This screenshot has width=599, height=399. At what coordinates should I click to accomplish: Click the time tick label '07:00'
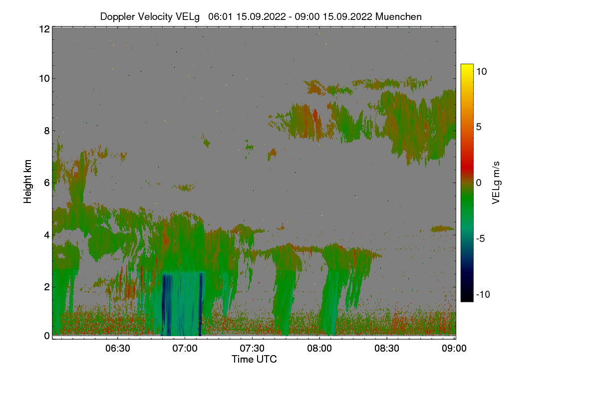pyautogui.click(x=186, y=348)
